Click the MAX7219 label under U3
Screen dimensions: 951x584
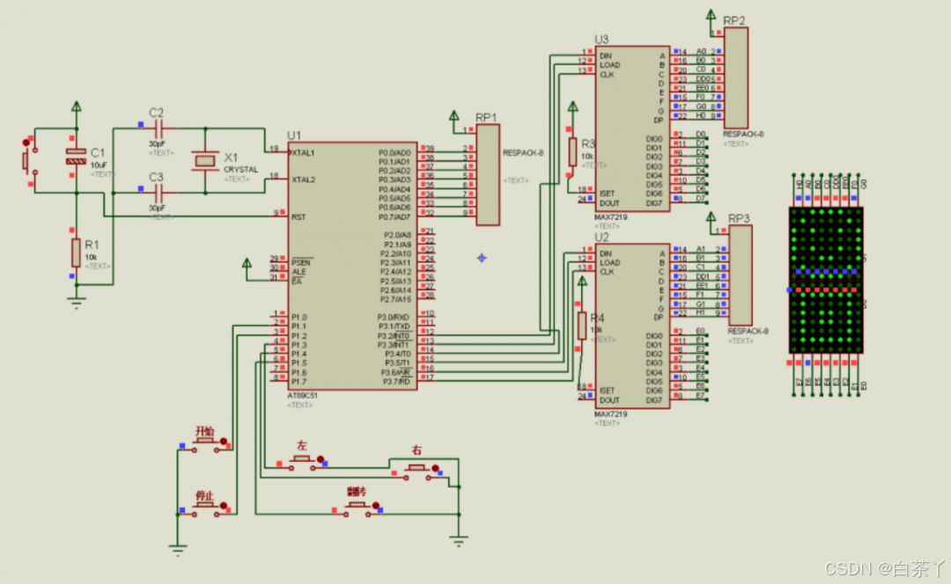tap(611, 217)
